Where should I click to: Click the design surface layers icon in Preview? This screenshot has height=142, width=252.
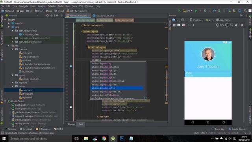[174, 20]
